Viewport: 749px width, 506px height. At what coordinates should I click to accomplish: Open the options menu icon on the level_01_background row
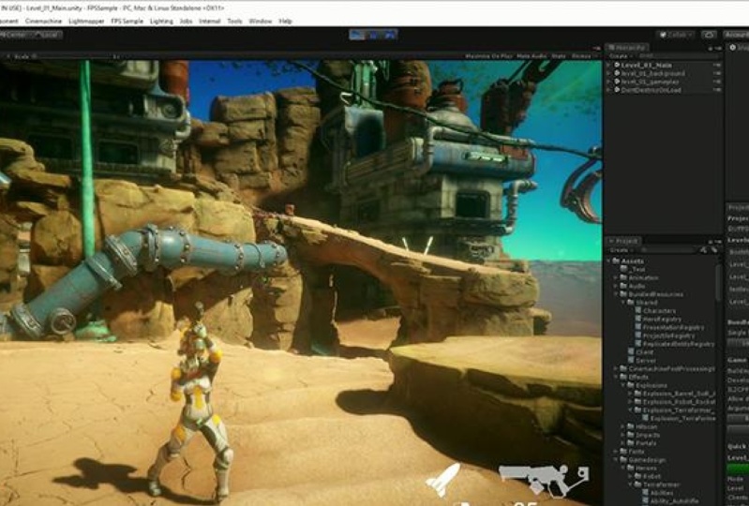pyautogui.click(x=717, y=73)
